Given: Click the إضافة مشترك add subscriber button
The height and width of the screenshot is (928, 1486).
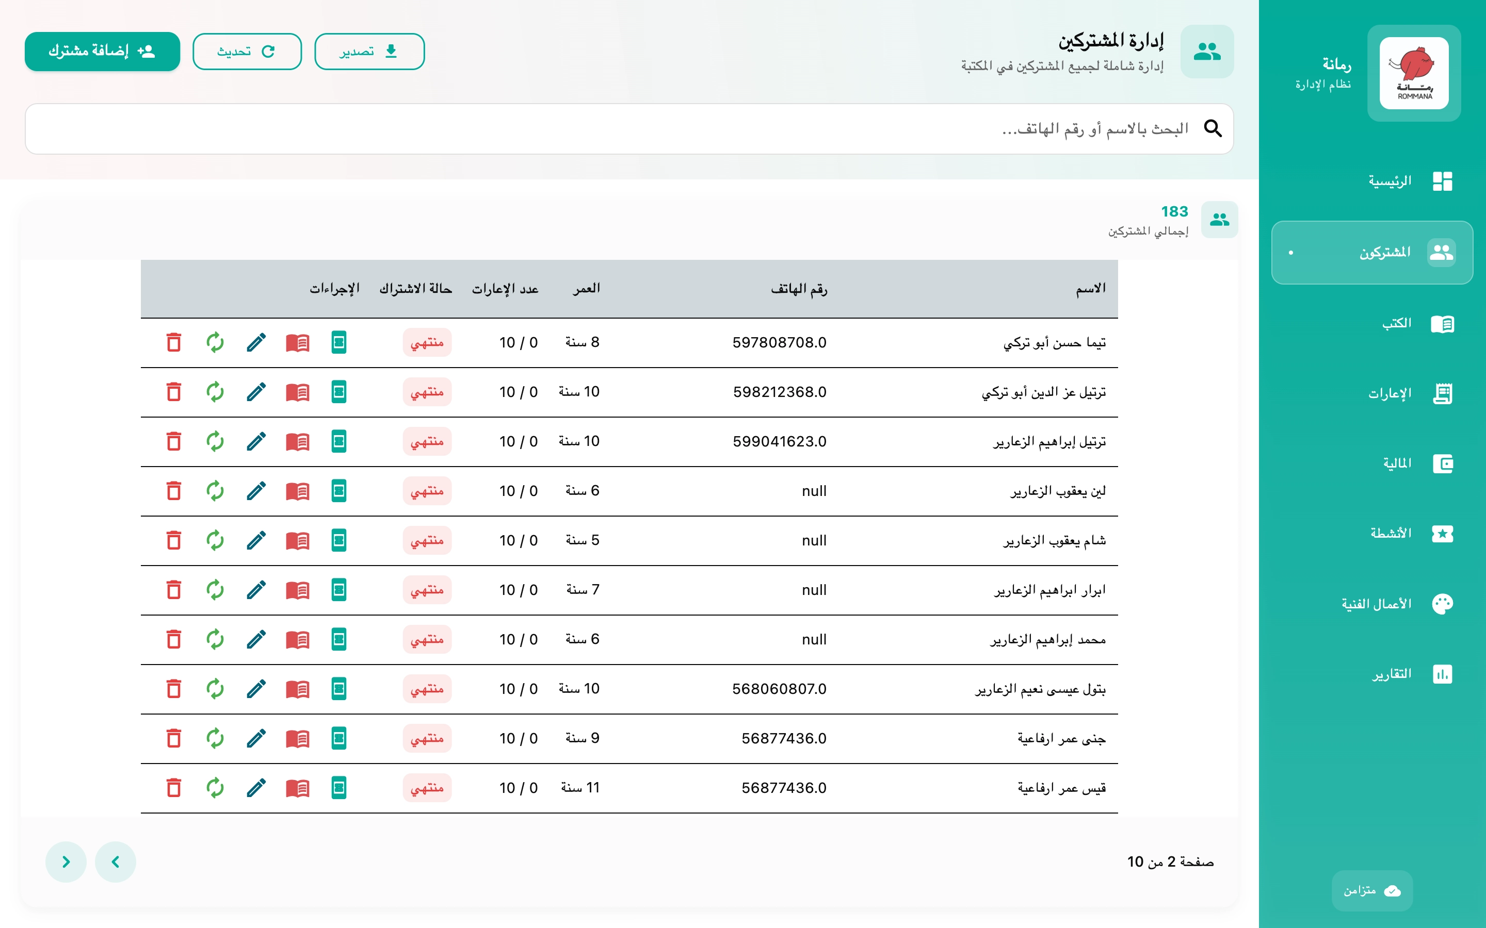Looking at the screenshot, I should (x=102, y=52).
